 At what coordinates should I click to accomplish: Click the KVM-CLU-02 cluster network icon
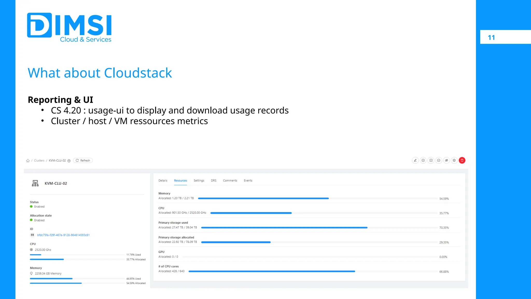[35, 183]
